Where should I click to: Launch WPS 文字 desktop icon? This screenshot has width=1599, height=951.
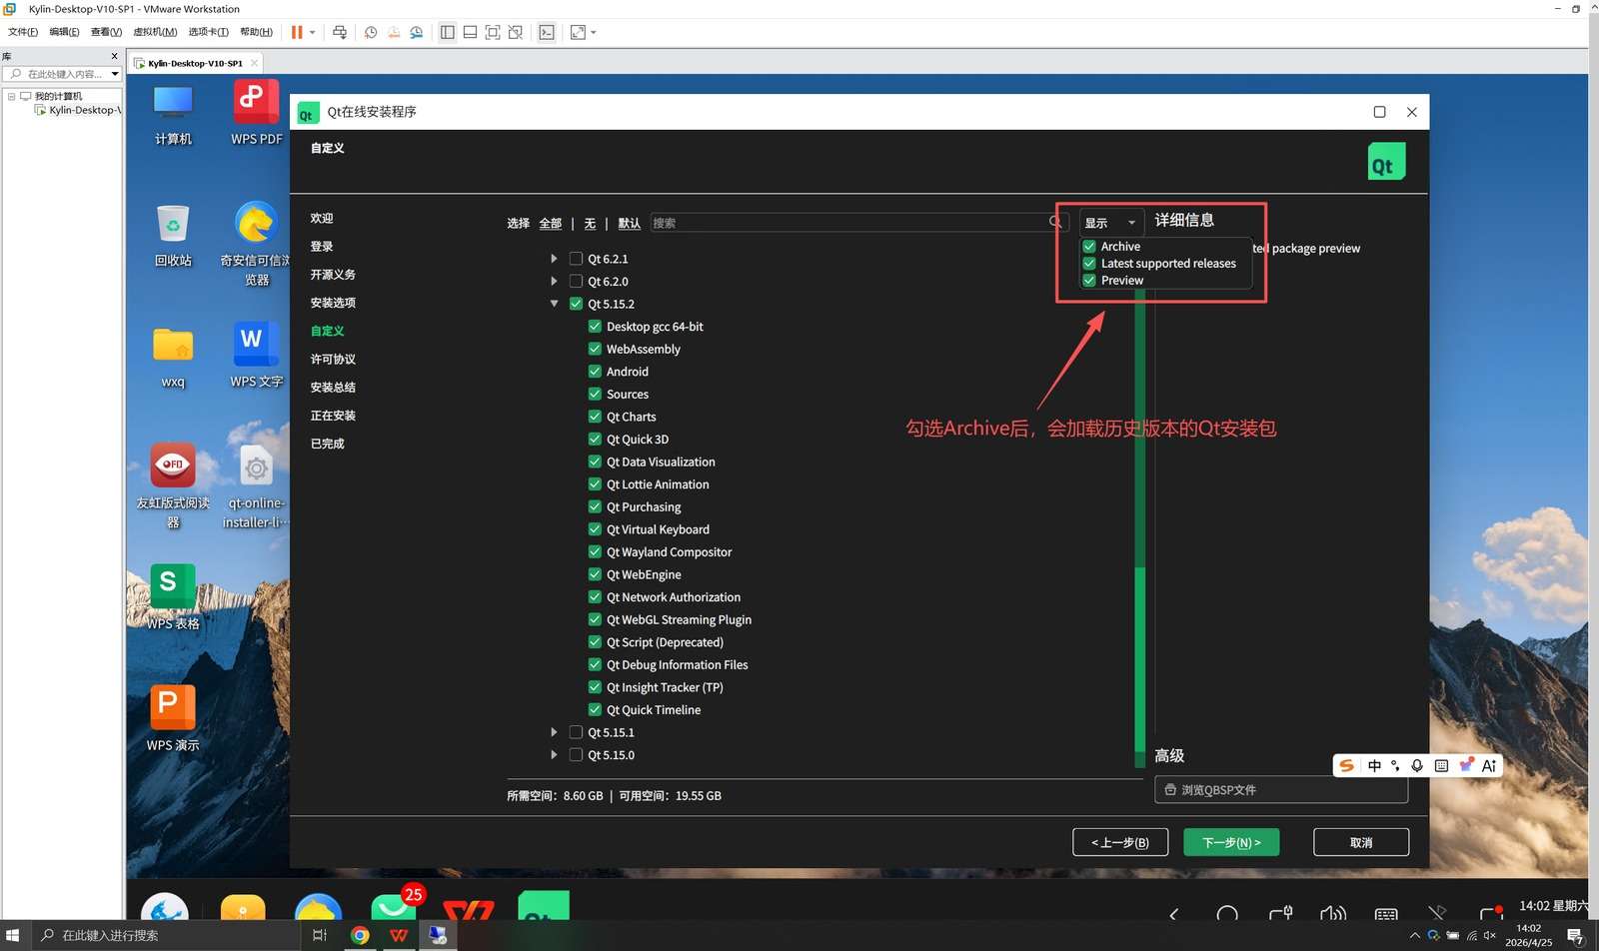(x=257, y=355)
